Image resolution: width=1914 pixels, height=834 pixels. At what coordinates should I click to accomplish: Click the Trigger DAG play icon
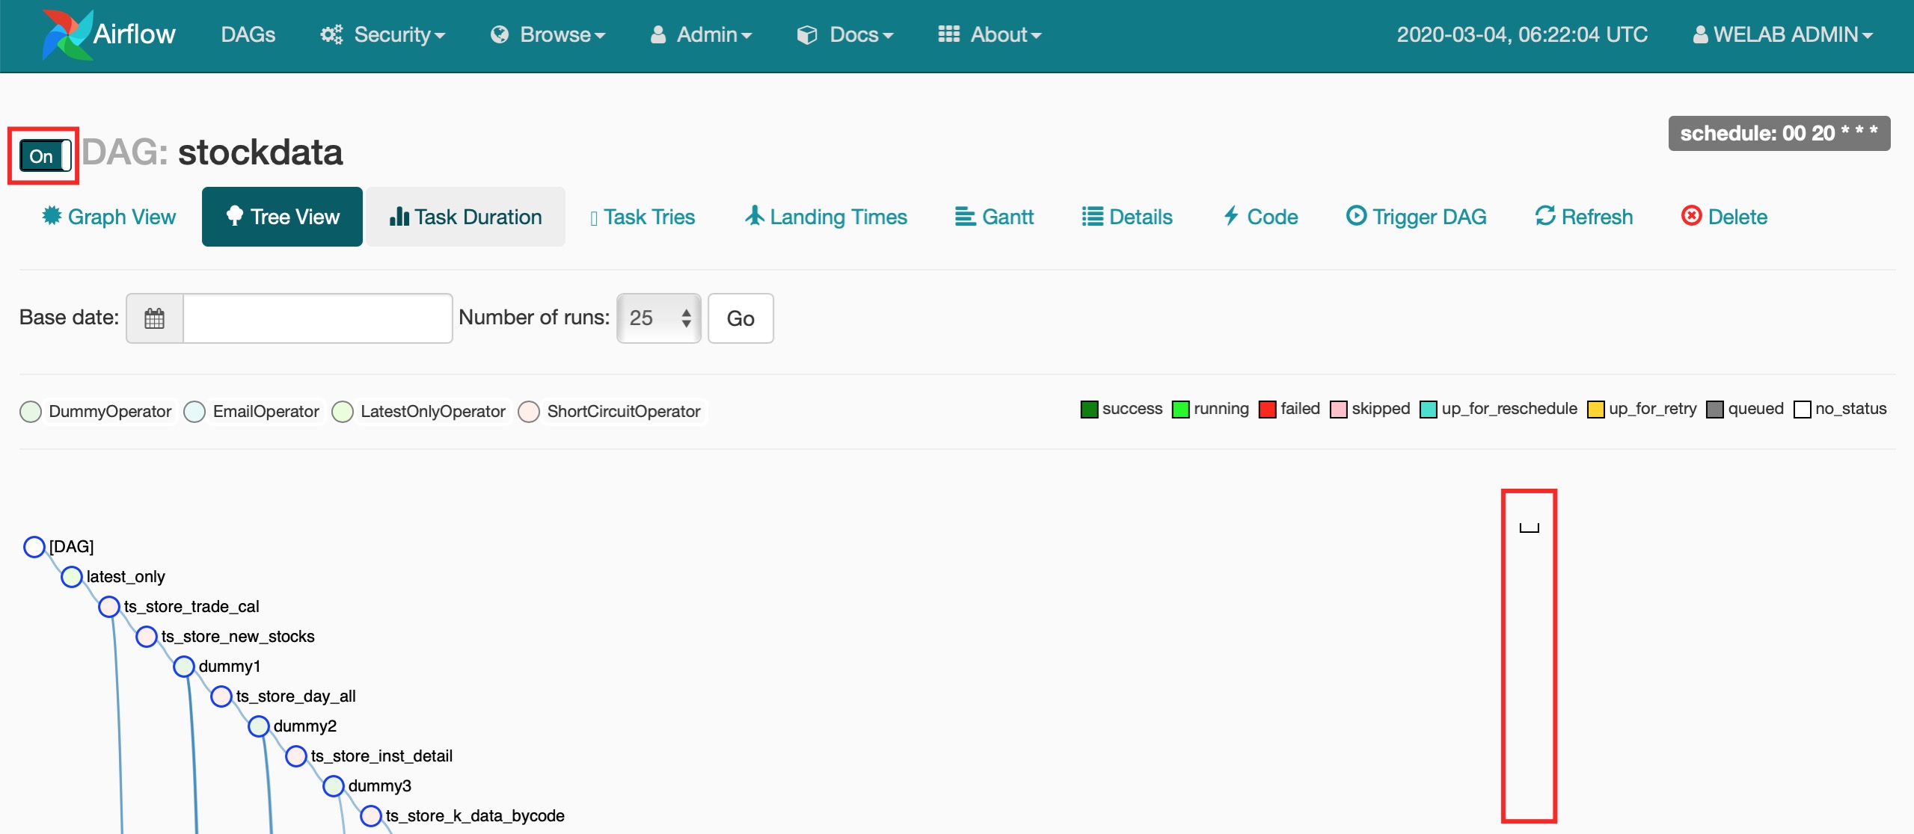[x=1355, y=216]
